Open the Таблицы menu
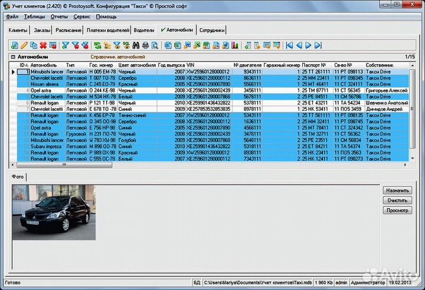425x290 pixels. tap(34, 17)
